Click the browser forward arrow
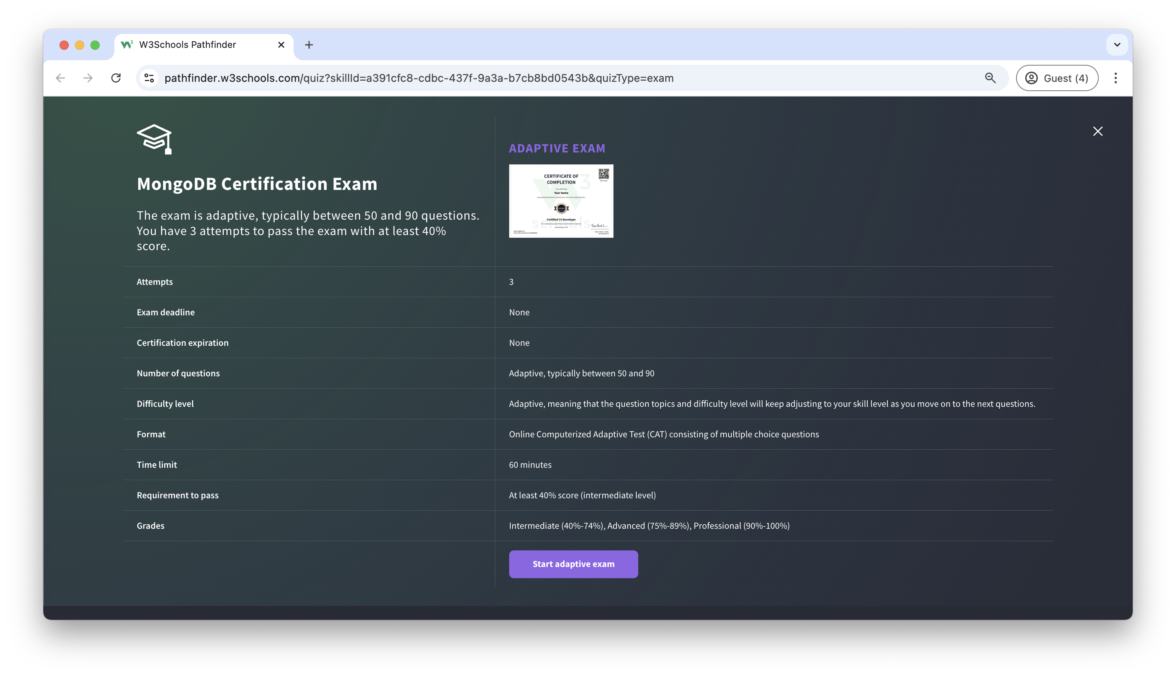The image size is (1176, 677). tap(88, 78)
